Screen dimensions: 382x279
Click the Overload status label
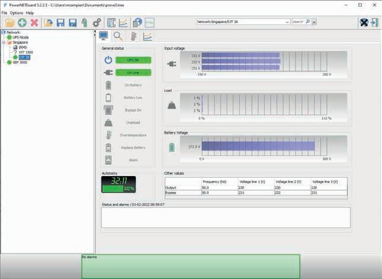tap(133, 123)
